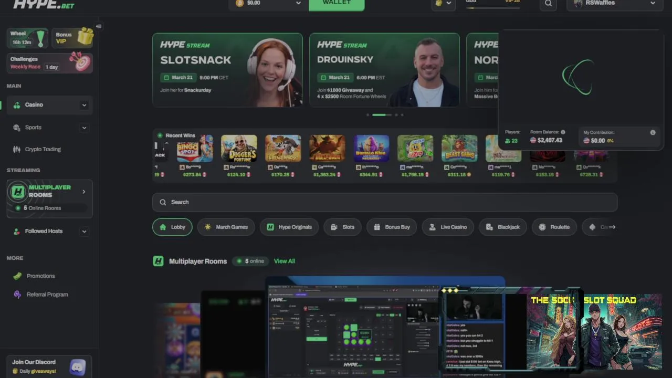Click the bitcoin balance coin icon

coord(240,3)
